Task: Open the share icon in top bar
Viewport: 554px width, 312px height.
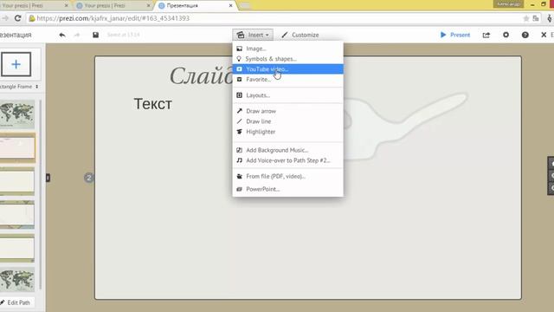Action: pyautogui.click(x=486, y=35)
